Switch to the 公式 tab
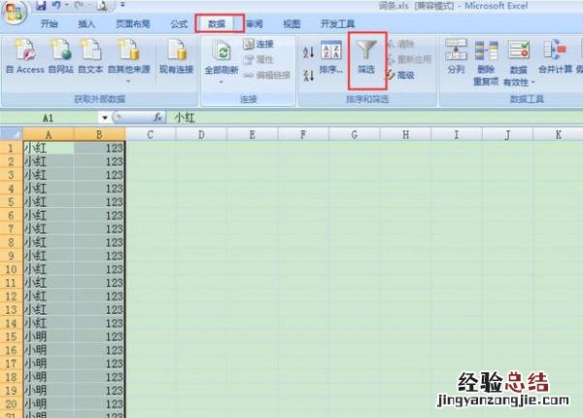 pyautogui.click(x=179, y=23)
